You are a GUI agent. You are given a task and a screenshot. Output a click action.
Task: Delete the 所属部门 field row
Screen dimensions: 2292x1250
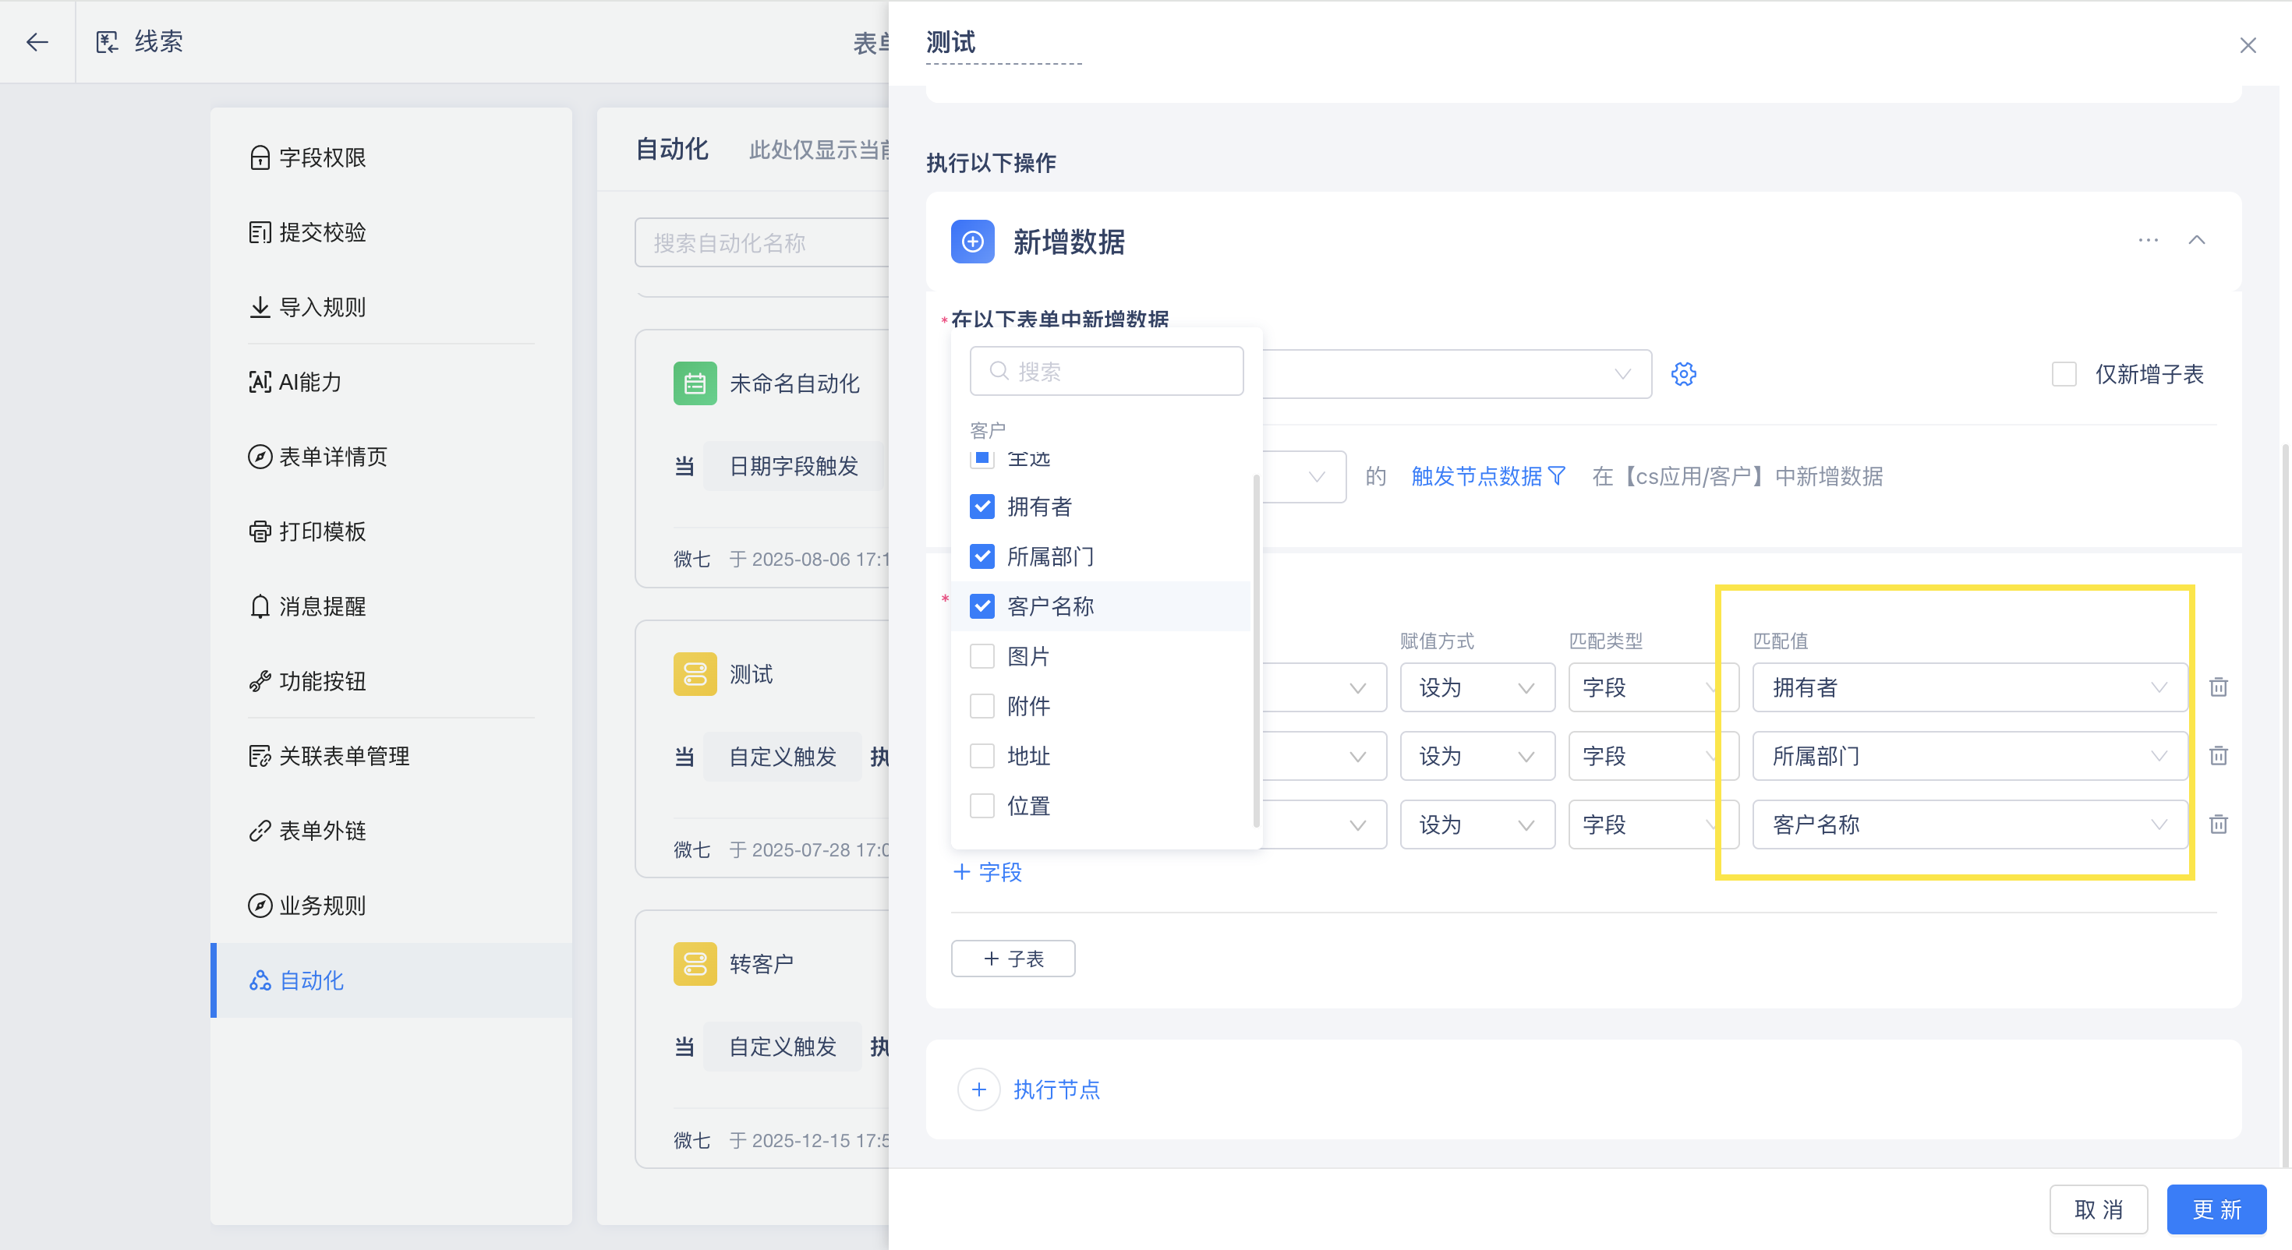click(x=2218, y=755)
